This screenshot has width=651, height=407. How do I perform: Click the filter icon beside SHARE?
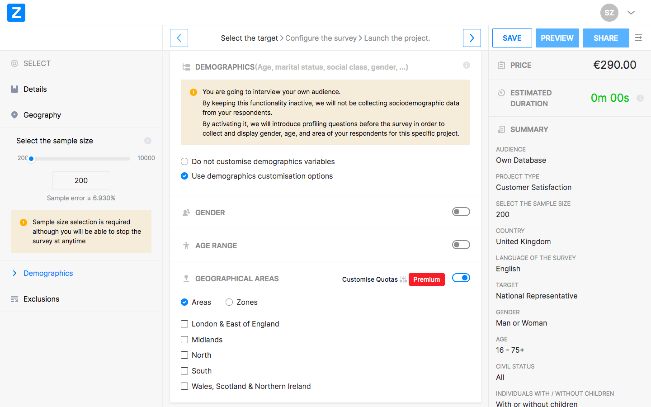[638, 38]
